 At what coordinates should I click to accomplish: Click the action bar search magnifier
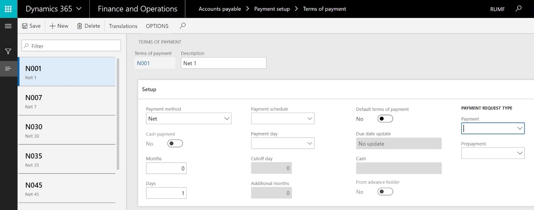coord(183,26)
